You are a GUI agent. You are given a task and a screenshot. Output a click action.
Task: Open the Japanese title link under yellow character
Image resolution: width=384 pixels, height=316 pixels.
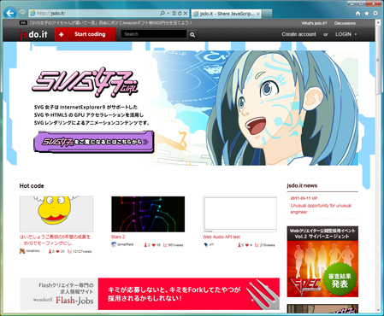[55, 240]
